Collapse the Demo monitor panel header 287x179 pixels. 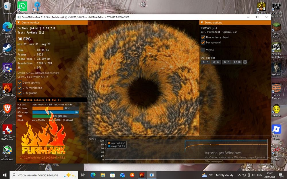pos(52,22)
